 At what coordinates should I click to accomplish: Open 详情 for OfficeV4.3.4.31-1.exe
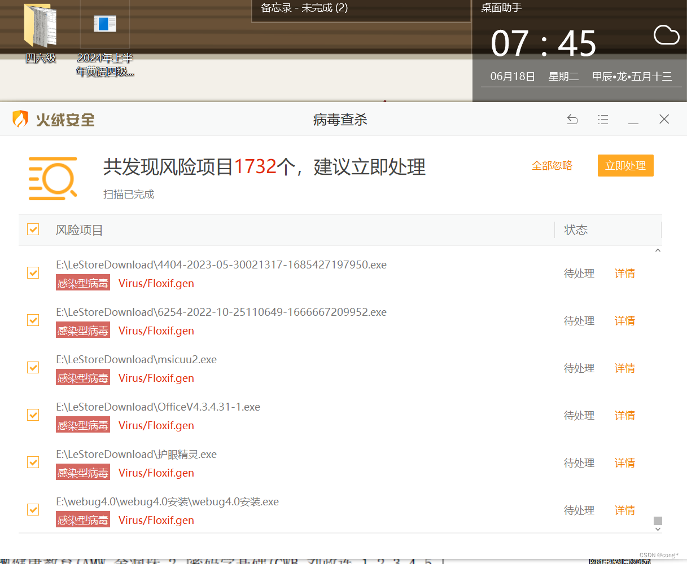[x=624, y=416]
